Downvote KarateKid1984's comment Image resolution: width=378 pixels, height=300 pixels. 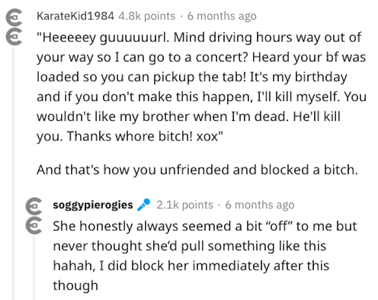point(14,37)
